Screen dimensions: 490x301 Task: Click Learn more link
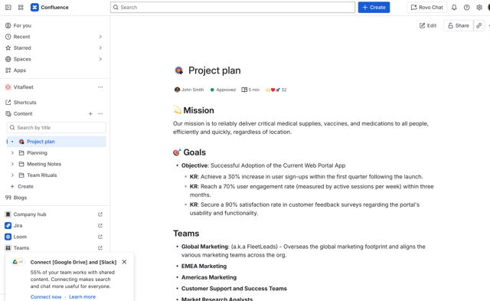tap(82, 297)
